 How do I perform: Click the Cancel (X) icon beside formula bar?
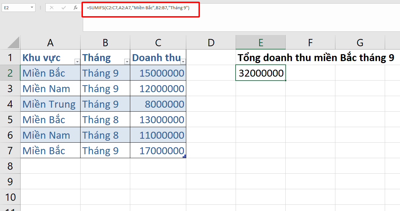(51, 7)
